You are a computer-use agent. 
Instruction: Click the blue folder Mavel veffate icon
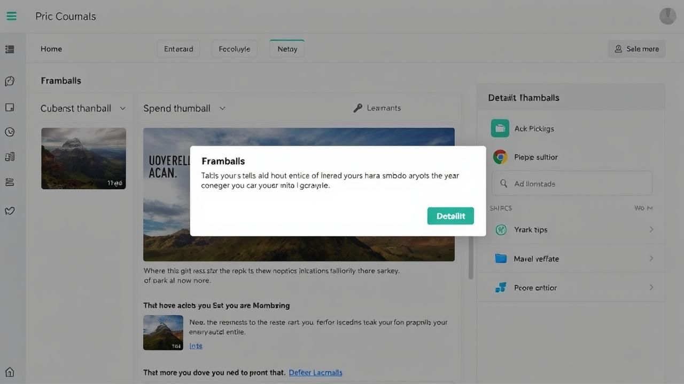tap(501, 259)
